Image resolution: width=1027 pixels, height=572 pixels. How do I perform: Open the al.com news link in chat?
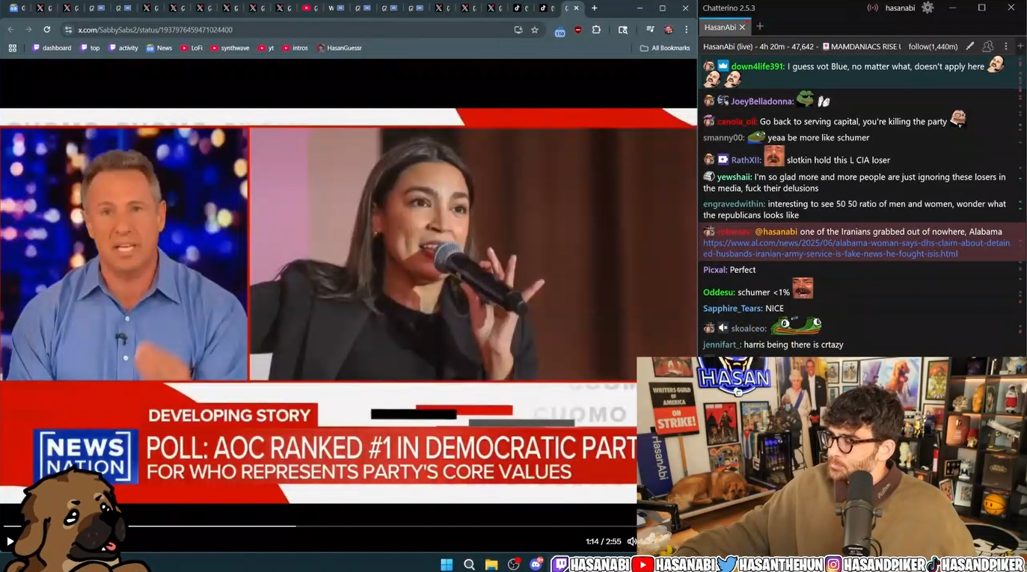click(856, 248)
